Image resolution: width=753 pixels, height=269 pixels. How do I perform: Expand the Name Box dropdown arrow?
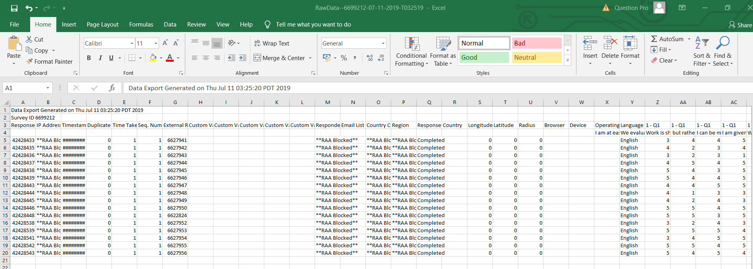pos(48,88)
